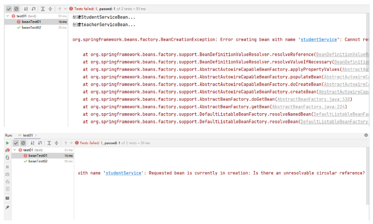Click the restore layout icon in Run sidebar
The image size is (373, 224).
coord(7,198)
